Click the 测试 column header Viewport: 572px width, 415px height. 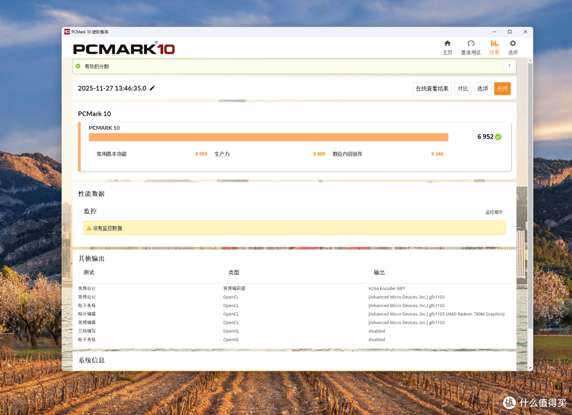[88, 273]
